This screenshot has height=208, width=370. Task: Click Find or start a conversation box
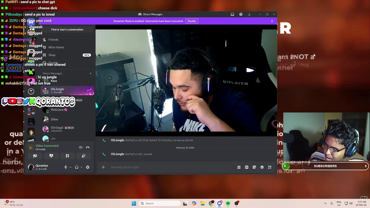coord(67,29)
